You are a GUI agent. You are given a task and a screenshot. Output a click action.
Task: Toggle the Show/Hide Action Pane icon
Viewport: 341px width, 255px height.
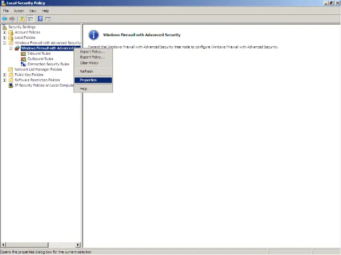pos(48,19)
